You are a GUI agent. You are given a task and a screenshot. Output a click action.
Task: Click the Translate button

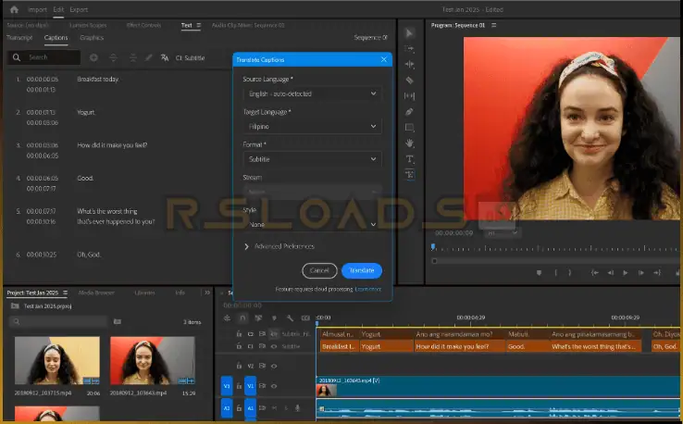[x=362, y=270]
